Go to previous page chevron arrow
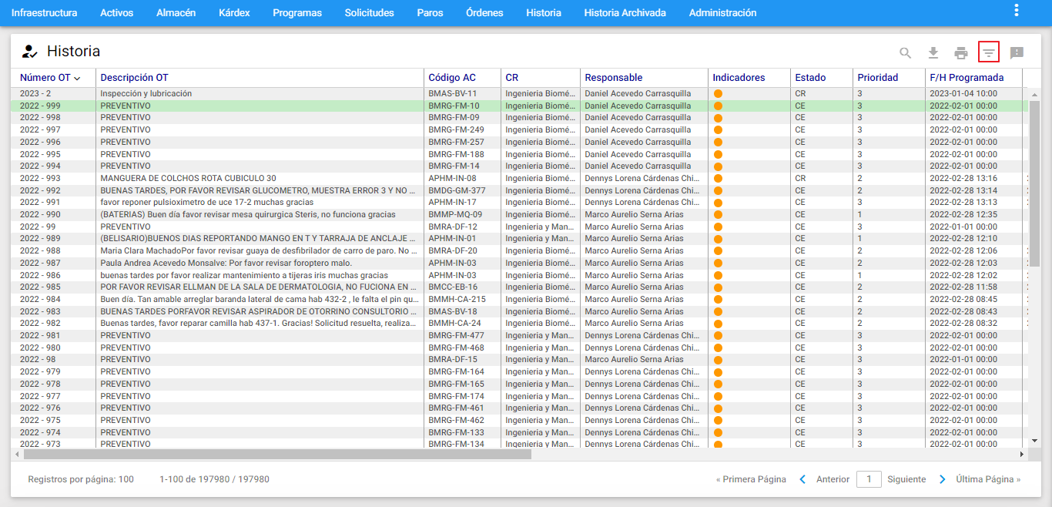Screen dimensions: 1052x507 pyautogui.click(x=802, y=479)
